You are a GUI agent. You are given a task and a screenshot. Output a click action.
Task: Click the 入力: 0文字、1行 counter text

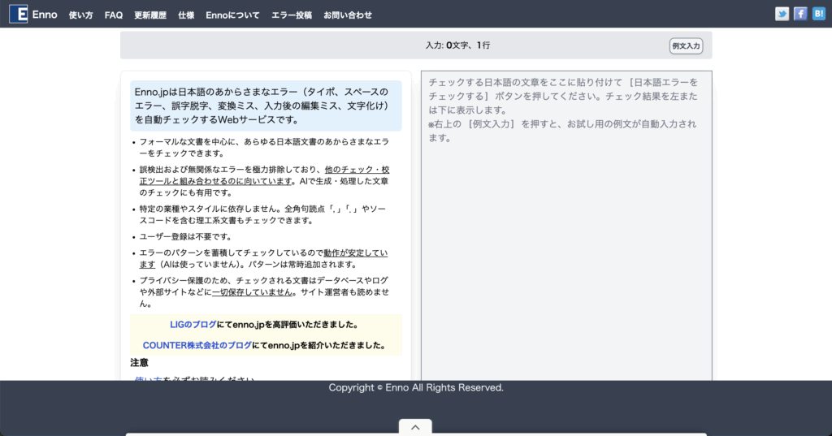[x=457, y=45]
